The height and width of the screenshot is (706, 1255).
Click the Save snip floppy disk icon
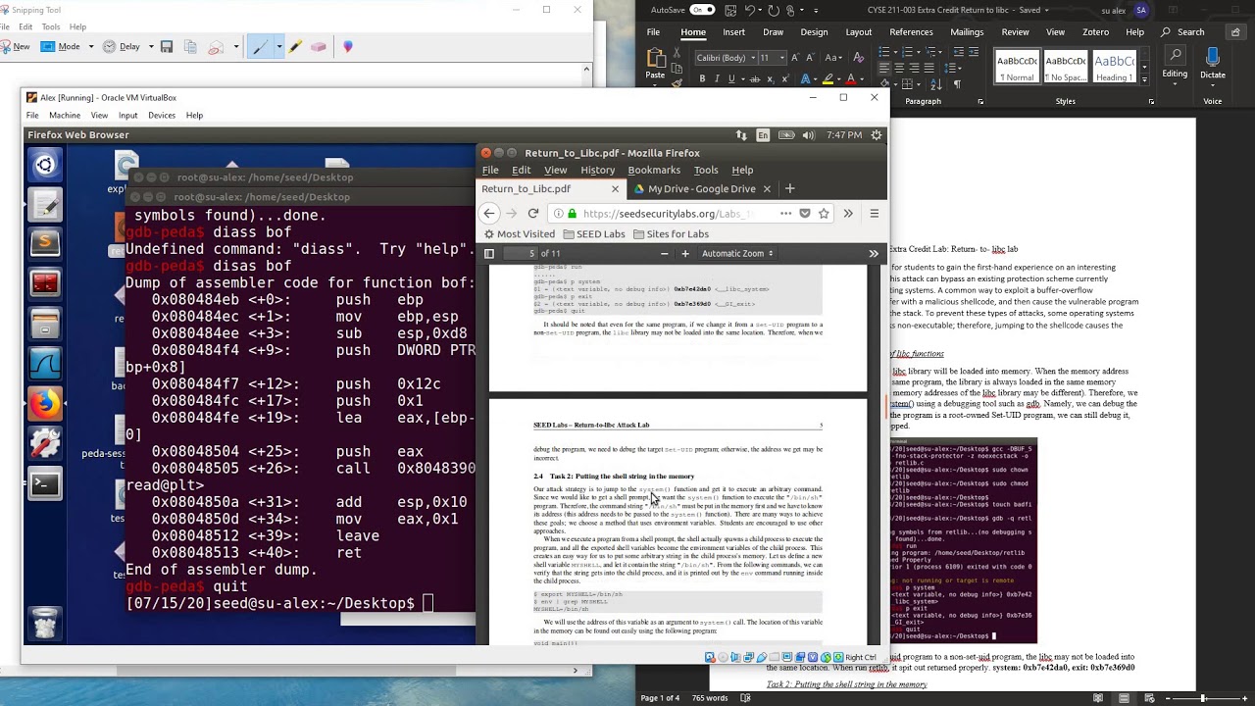point(167,46)
